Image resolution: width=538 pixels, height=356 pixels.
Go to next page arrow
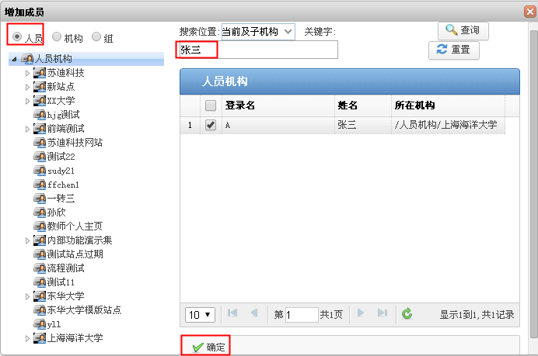pyautogui.click(x=360, y=313)
